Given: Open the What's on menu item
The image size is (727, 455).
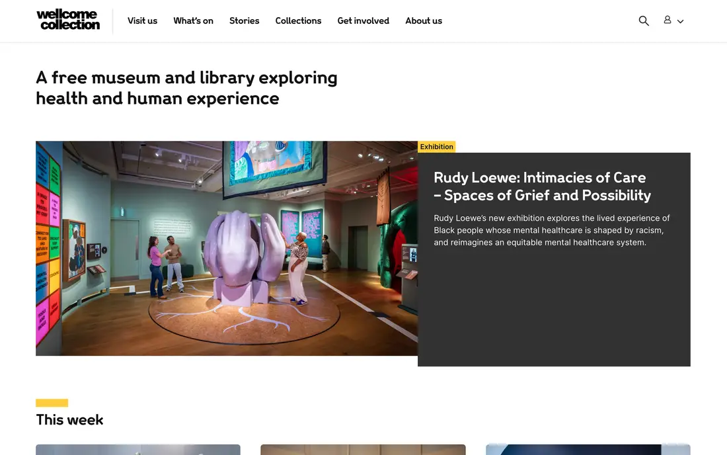Looking at the screenshot, I should (x=194, y=21).
